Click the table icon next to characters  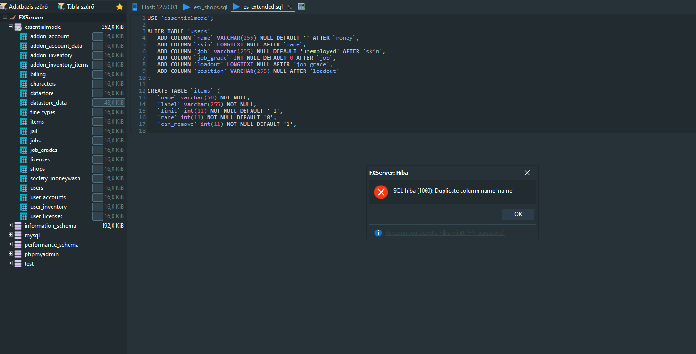click(x=23, y=83)
